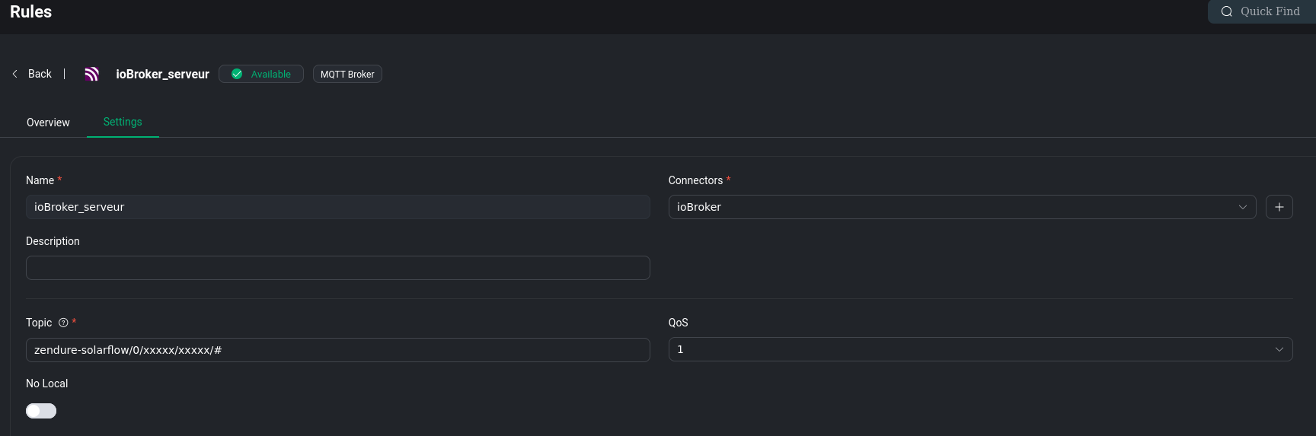Open the Connectors dropdown showing ioBroker

[962, 207]
